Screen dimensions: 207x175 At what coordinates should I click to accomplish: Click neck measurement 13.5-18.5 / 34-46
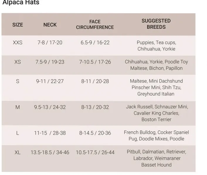coord(50,152)
